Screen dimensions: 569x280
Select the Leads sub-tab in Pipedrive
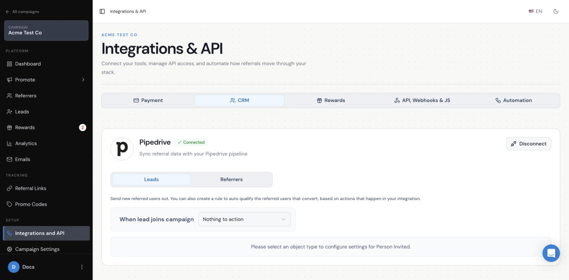(x=151, y=179)
